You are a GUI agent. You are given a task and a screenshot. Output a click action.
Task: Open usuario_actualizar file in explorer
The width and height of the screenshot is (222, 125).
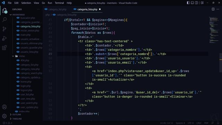31,39
